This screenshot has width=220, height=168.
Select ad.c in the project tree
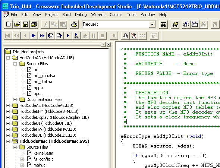(x=38, y=70)
